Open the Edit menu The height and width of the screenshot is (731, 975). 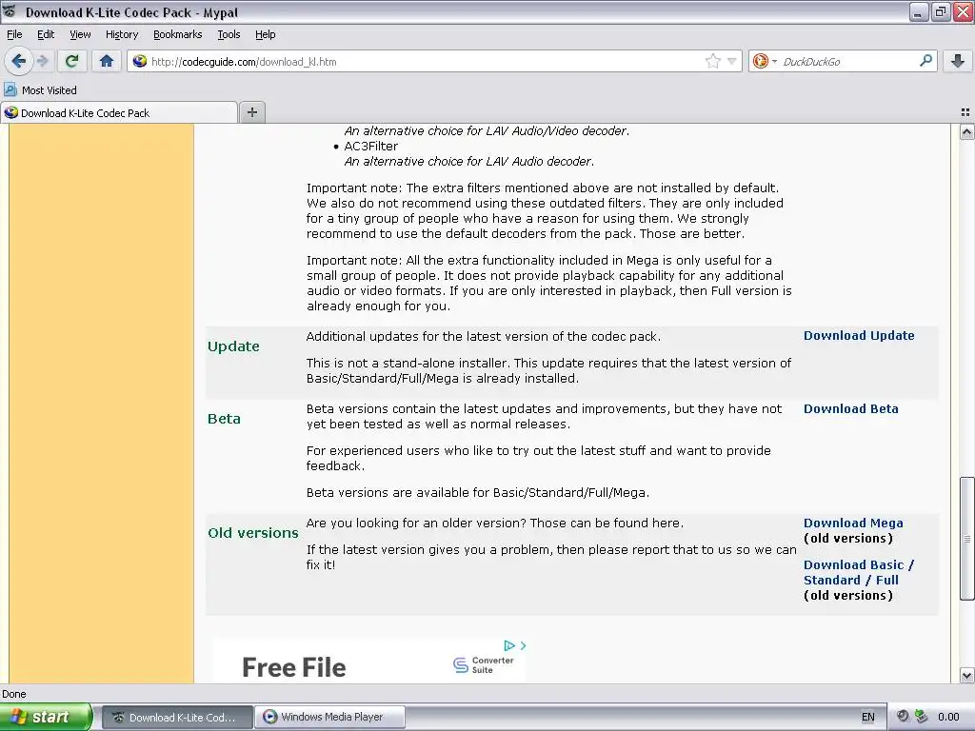[x=46, y=34]
